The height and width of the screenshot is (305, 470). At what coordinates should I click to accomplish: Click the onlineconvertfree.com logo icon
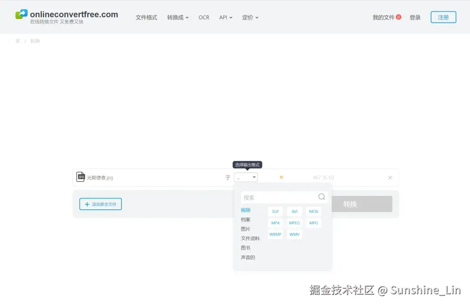21,14
